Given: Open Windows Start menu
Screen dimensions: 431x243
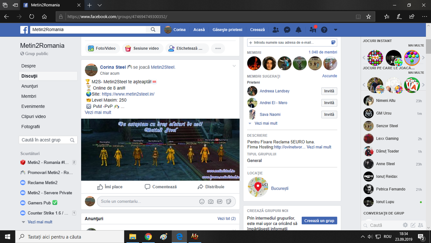Looking at the screenshot, I should coord(7,237).
